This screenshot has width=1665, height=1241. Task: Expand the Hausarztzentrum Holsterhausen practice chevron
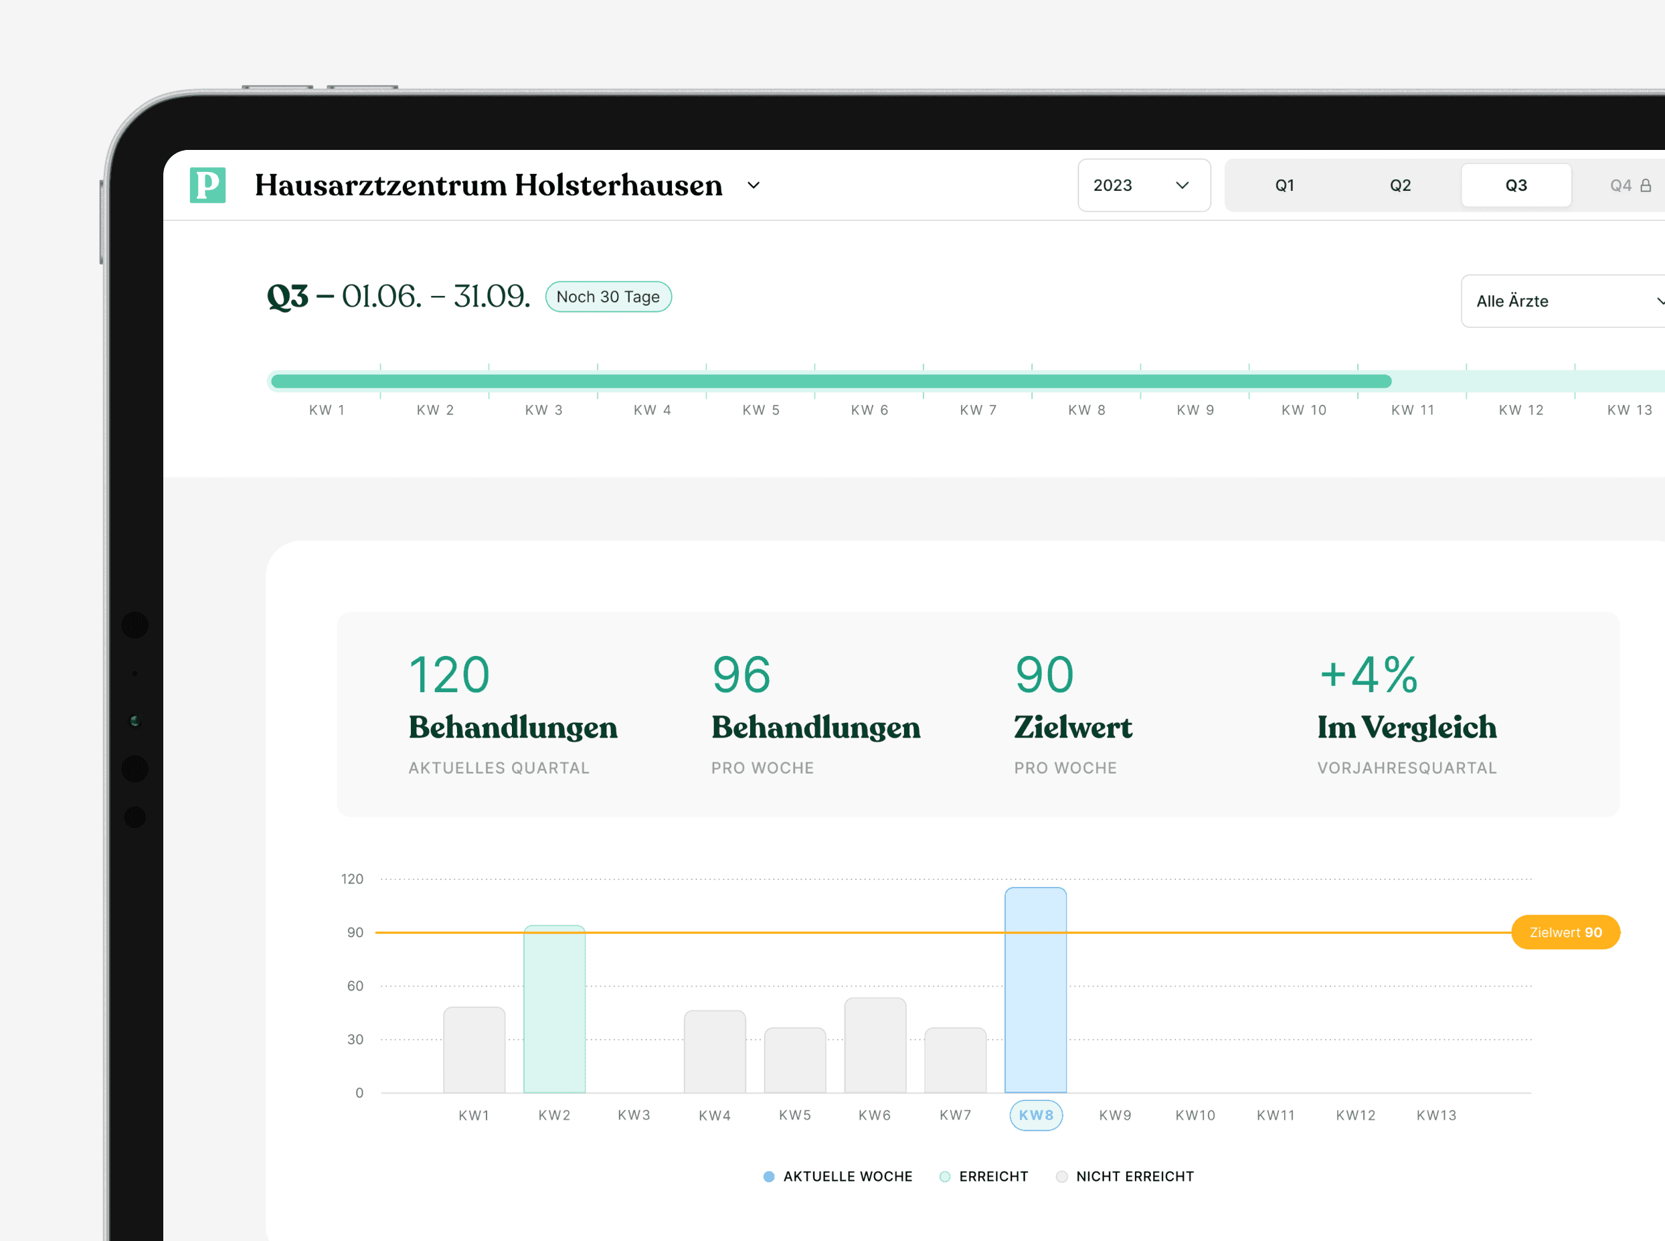(754, 185)
